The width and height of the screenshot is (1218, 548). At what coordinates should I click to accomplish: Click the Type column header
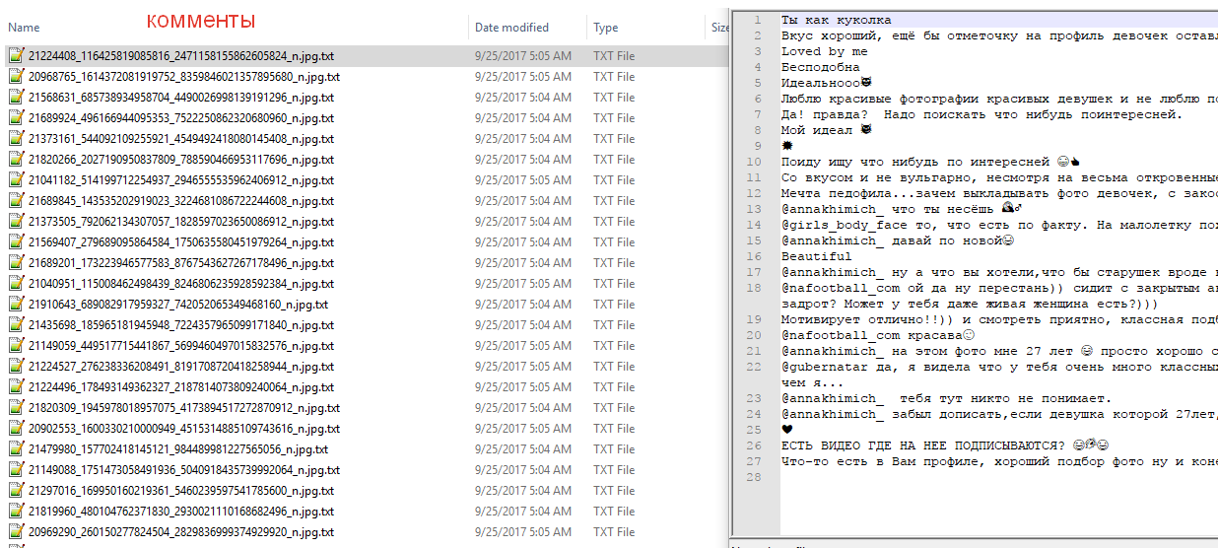pyautogui.click(x=606, y=28)
